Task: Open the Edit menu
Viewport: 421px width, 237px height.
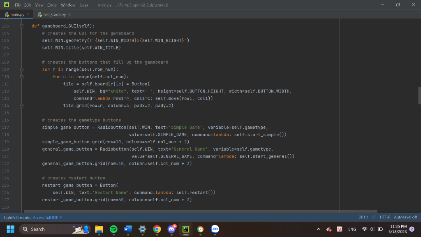Action: pyautogui.click(x=28, y=5)
